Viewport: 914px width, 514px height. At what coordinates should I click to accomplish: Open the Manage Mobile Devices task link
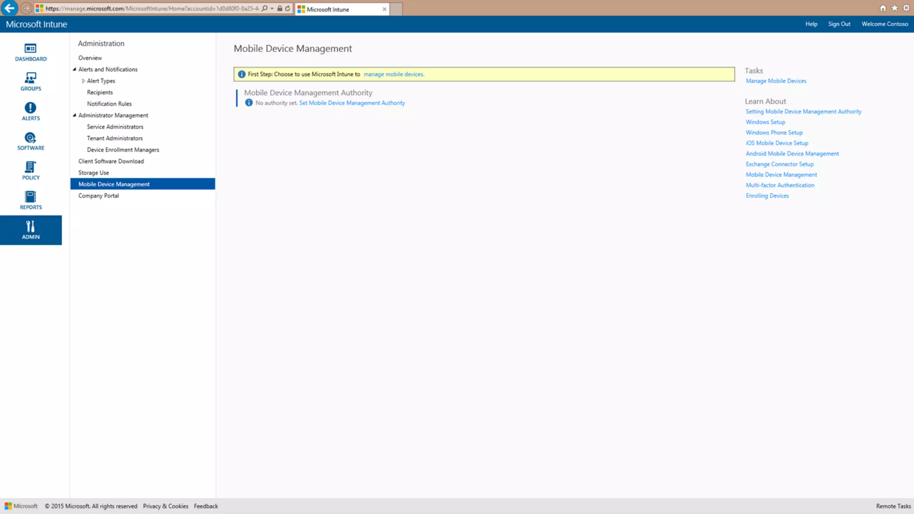(776, 81)
